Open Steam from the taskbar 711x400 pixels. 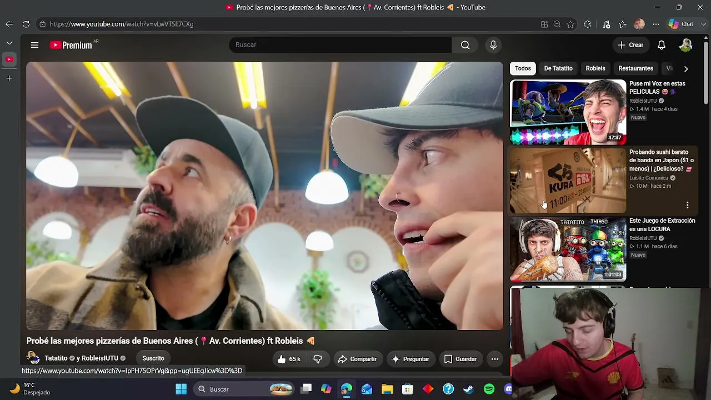point(468,389)
